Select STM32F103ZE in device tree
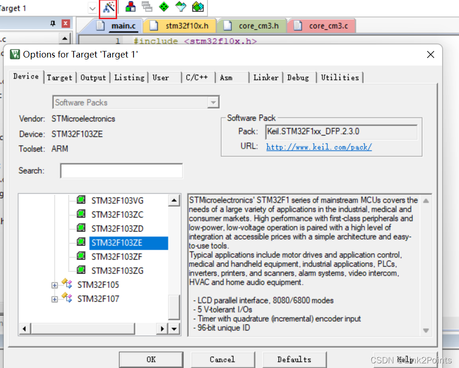Screen dimensions: 459x368 [x=128, y=243]
